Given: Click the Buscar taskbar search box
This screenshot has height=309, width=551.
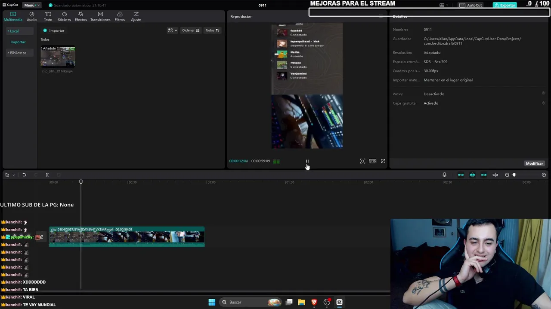Looking at the screenshot, I should point(251,302).
